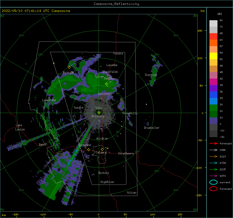Click the current legend text

coord(225,182)
